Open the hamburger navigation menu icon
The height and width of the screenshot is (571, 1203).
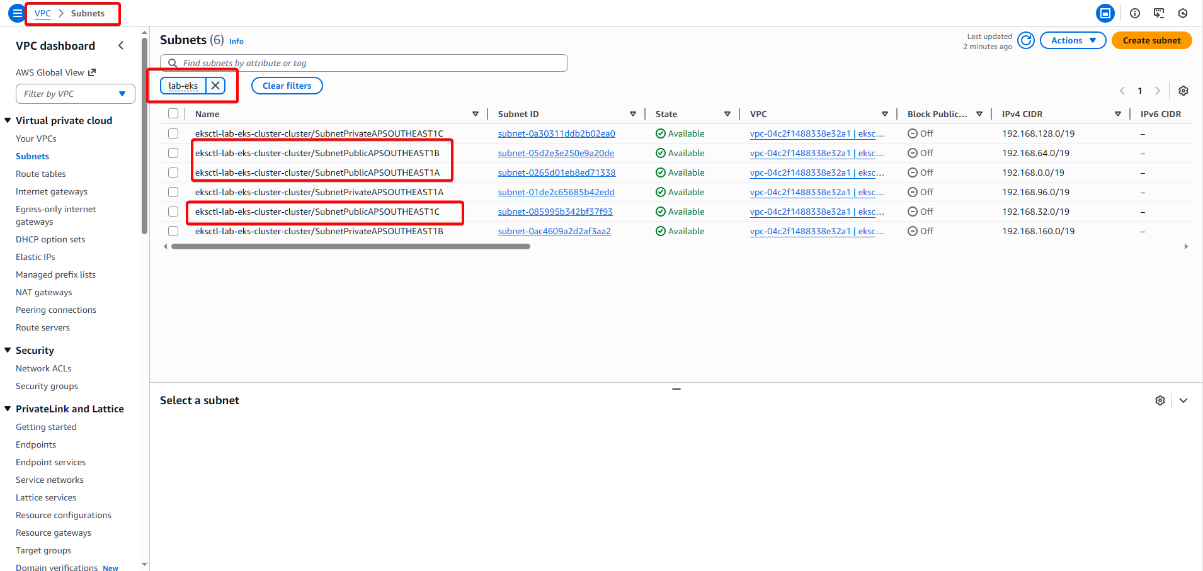[17, 13]
